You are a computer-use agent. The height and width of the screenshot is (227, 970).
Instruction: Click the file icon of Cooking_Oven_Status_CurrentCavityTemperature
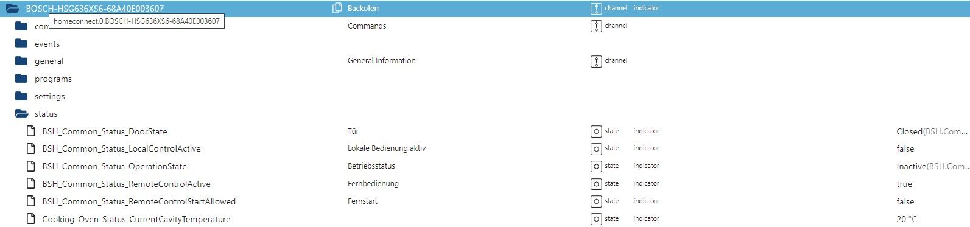(30, 219)
